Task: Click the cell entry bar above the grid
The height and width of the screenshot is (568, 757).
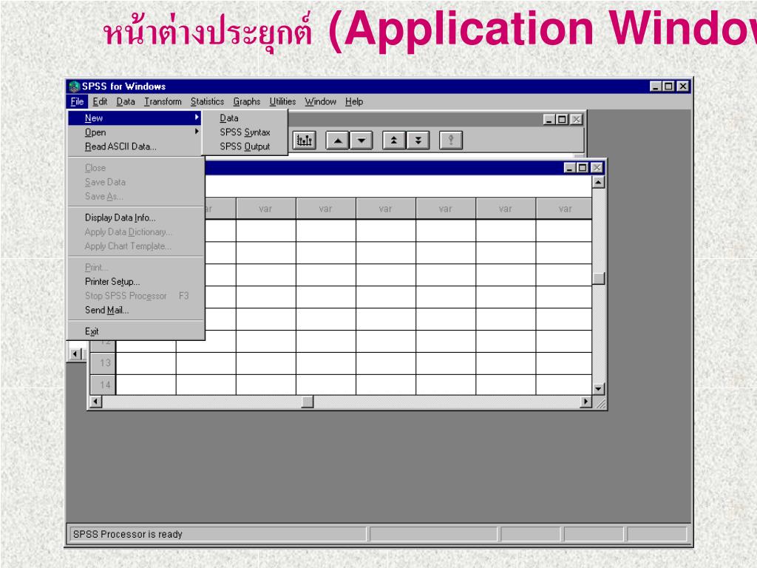Action: pos(398,186)
